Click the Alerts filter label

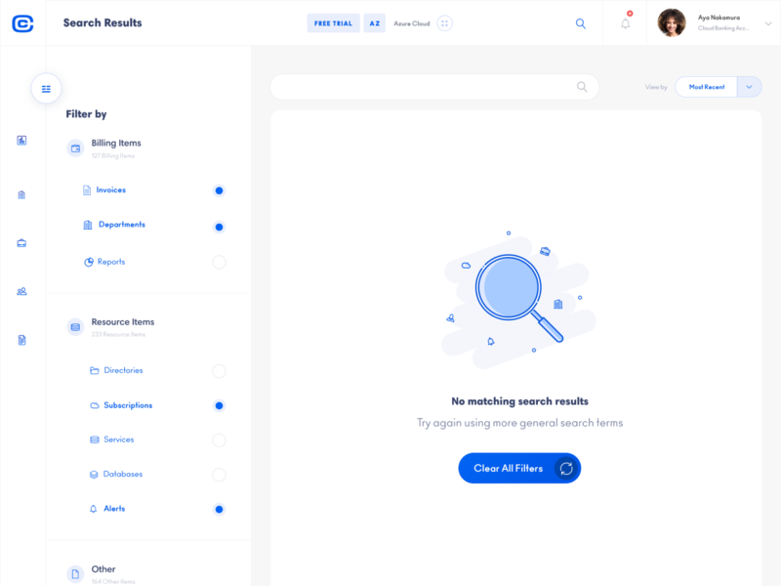pos(114,508)
